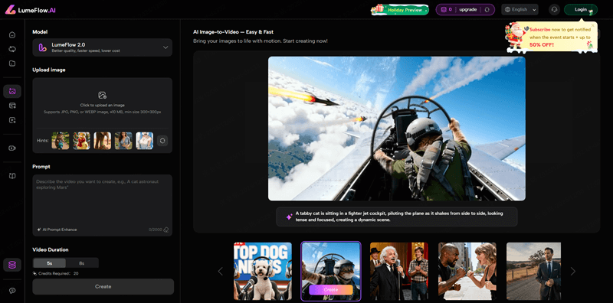This screenshot has height=303, width=613.
Task: Open the Model dropdown LumeFlow 2.0
Action: coord(103,47)
